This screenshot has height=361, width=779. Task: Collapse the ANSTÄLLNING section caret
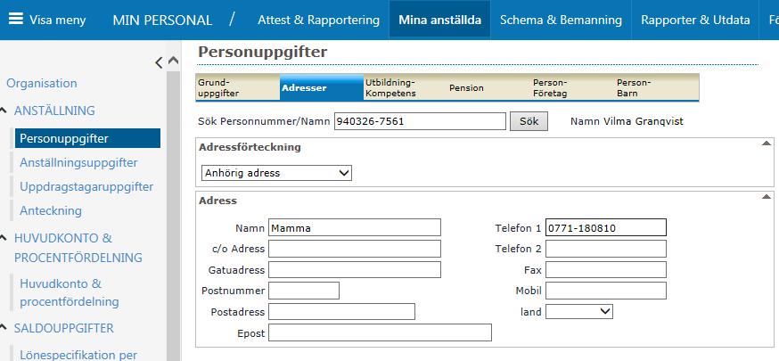[x=4, y=111]
